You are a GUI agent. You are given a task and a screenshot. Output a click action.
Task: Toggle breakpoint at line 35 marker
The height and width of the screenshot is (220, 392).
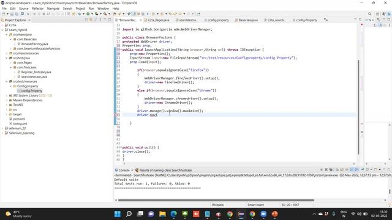pyautogui.click(x=116, y=115)
